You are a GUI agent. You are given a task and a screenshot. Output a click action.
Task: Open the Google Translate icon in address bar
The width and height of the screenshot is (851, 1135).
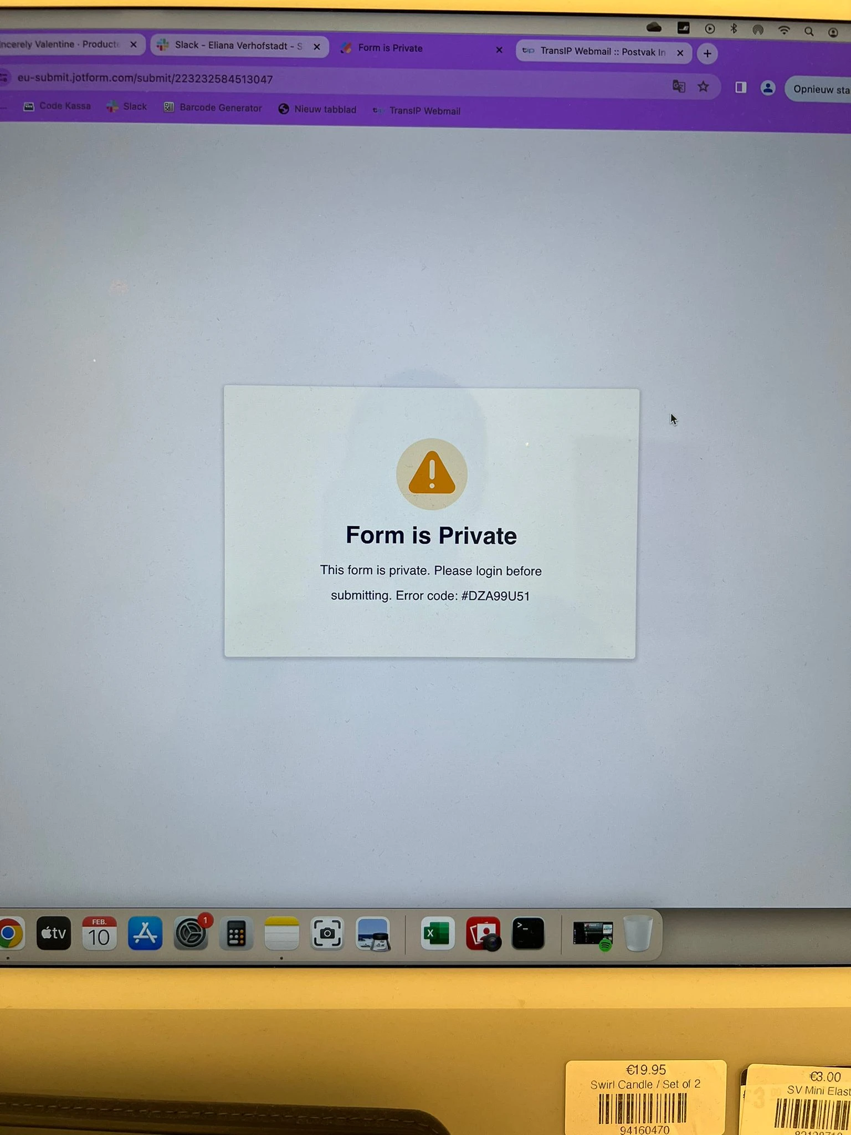[x=679, y=86]
